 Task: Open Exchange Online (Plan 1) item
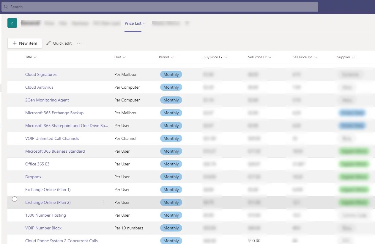[x=48, y=190]
